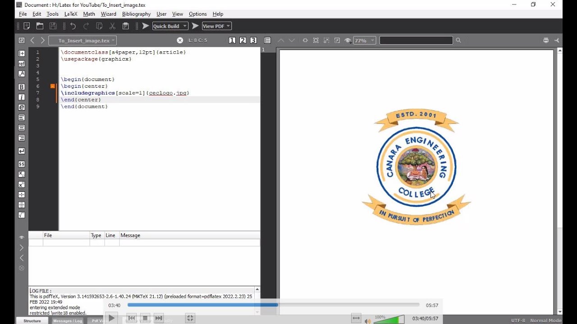
Task: Close the current document tab
Action: [180, 40]
